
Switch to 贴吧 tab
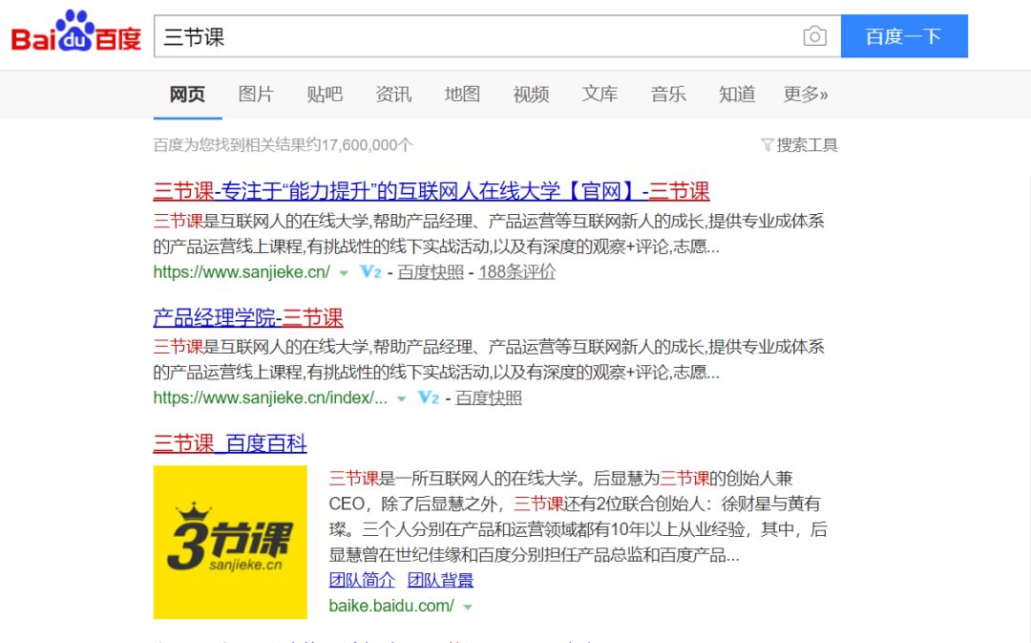(325, 95)
